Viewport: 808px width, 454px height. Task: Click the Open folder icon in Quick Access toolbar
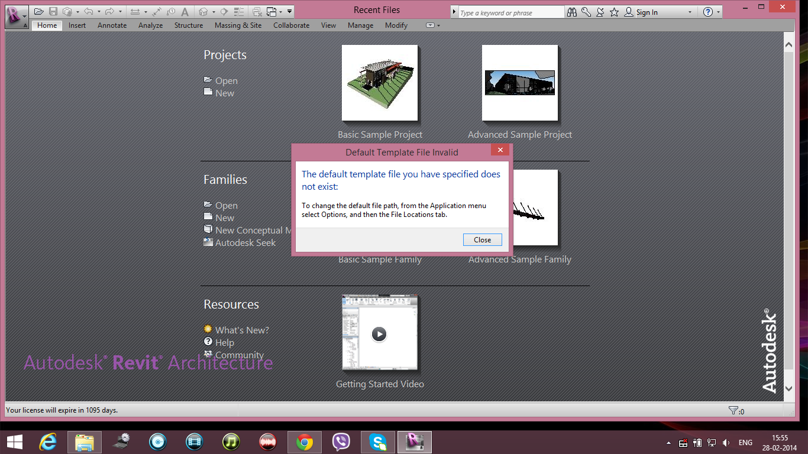pyautogui.click(x=39, y=11)
